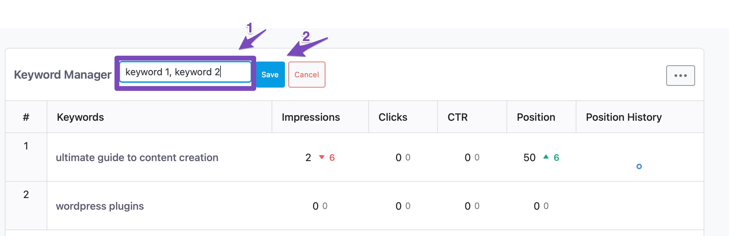Viewport: 729px width, 236px height.
Task: Open keyword "ultimate guide to content creation"
Action: [x=137, y=158]
